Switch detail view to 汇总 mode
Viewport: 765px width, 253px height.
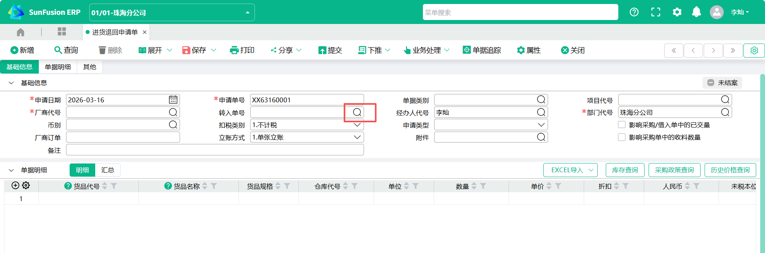pyautogui.click(x=108, y=170)
